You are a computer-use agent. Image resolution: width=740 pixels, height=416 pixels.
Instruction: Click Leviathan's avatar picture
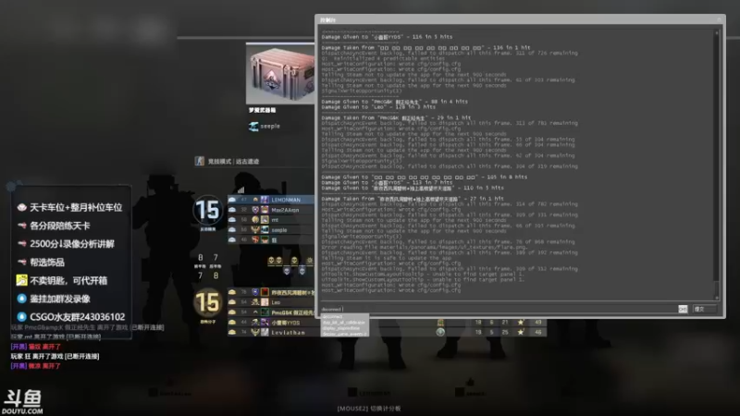tap(265, 332)
